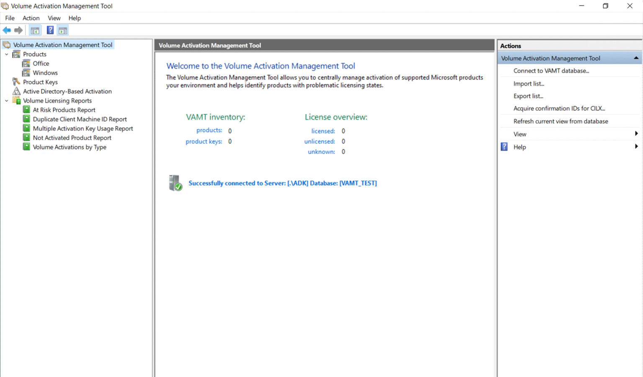Open the Duplicate Client Machine ID Report

[80, 119]
